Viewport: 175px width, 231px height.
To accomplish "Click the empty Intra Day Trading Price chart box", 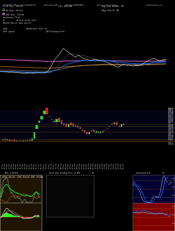I will 70,196.
